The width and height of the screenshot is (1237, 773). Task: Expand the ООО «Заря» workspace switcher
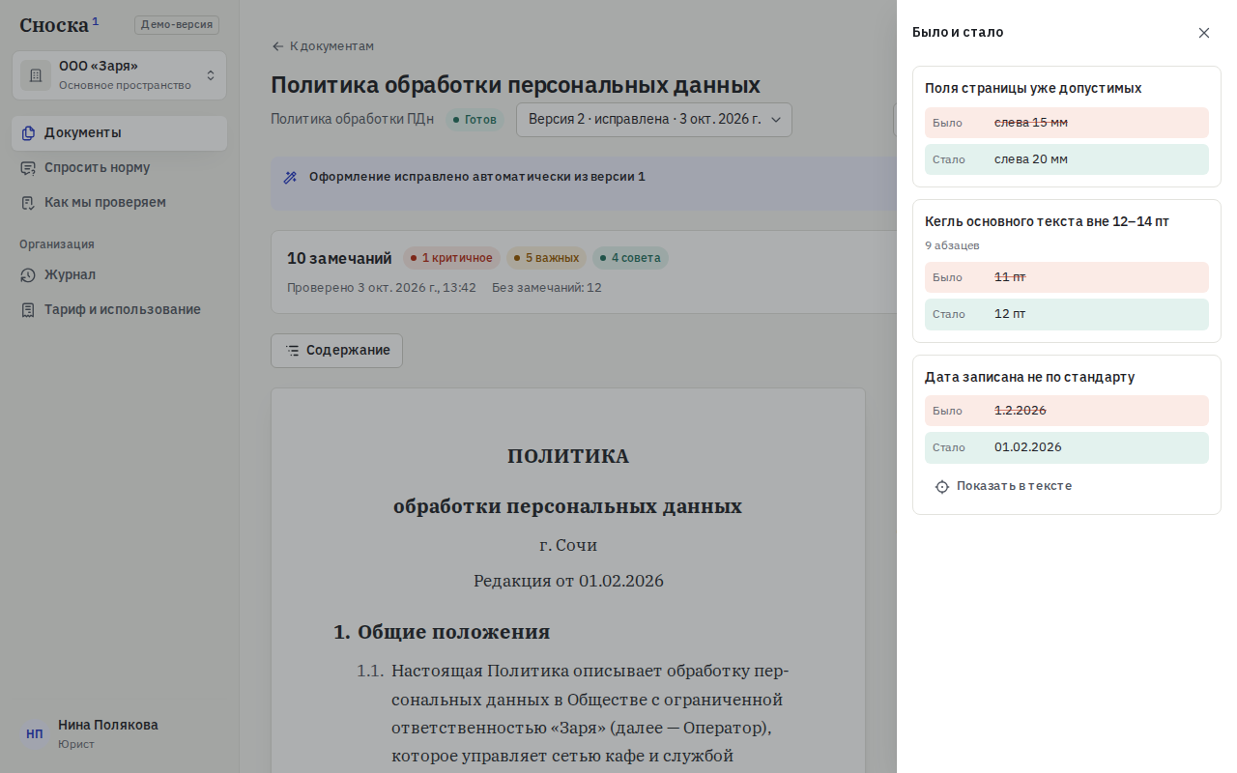click(119, 75)
